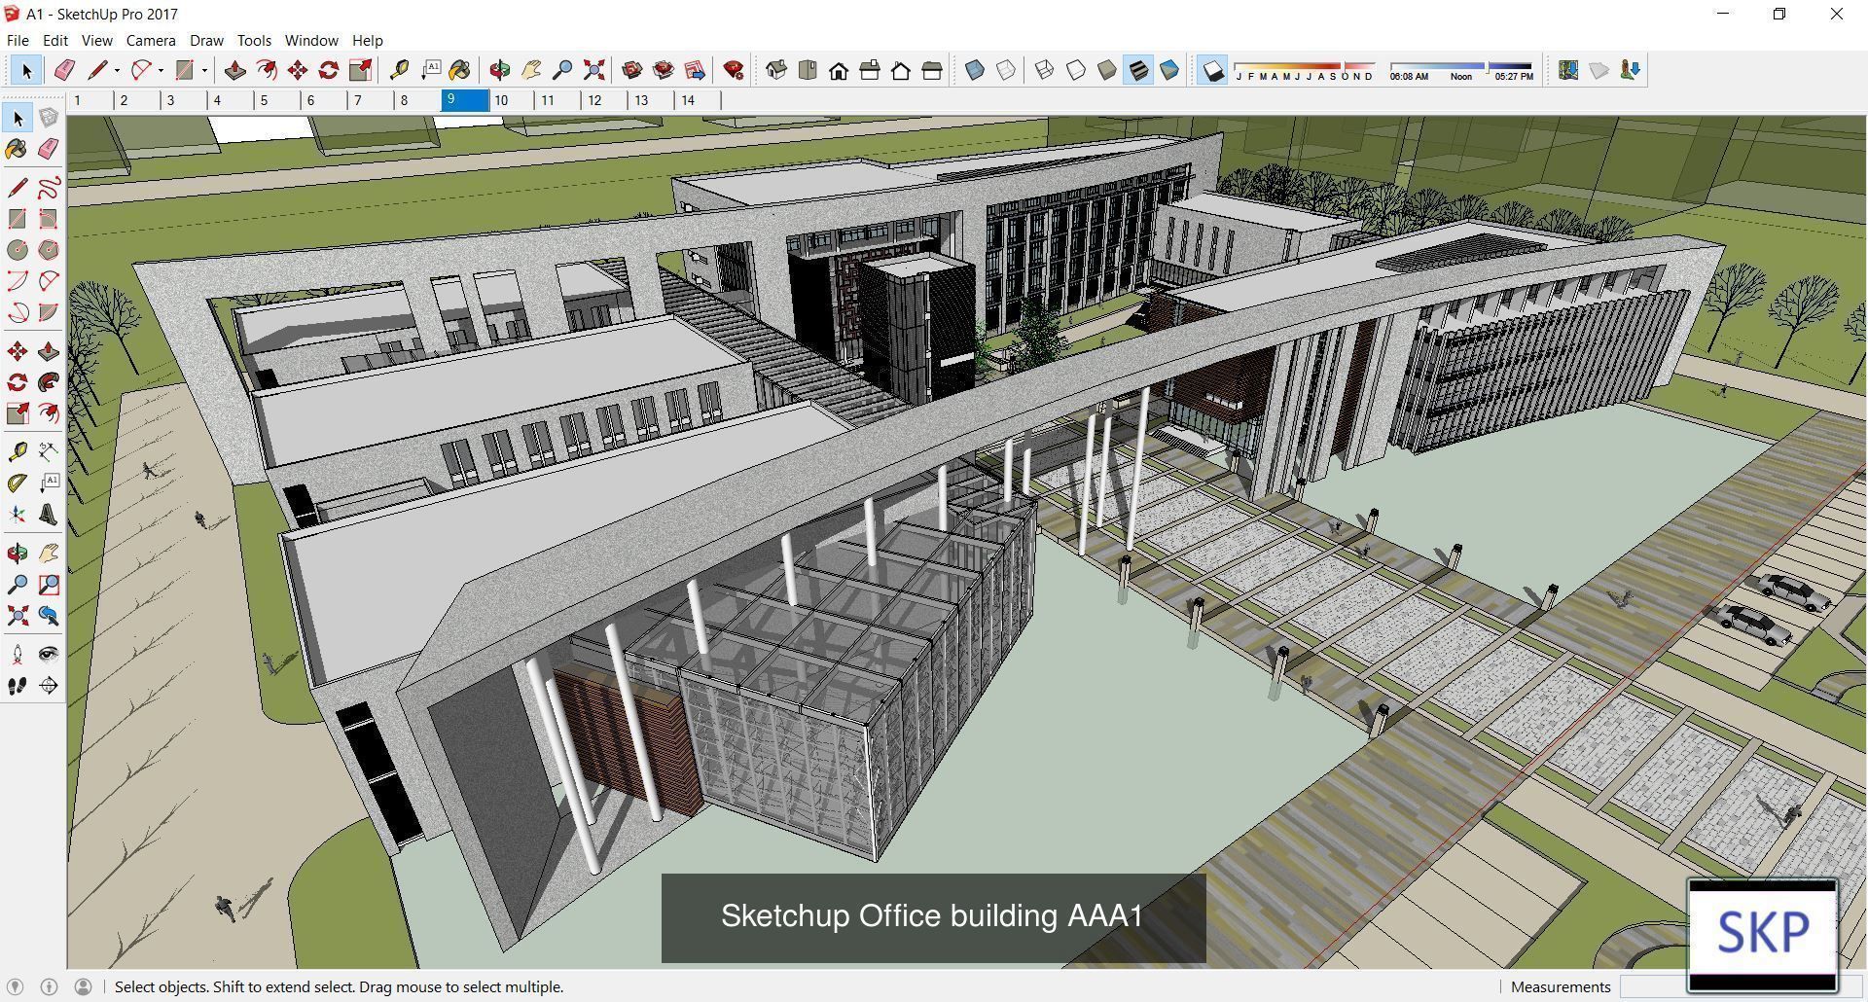This screenshot has height=1002, width=1868.
Task: Click the sign-in user status icon
Action: (x=84, y=986)
